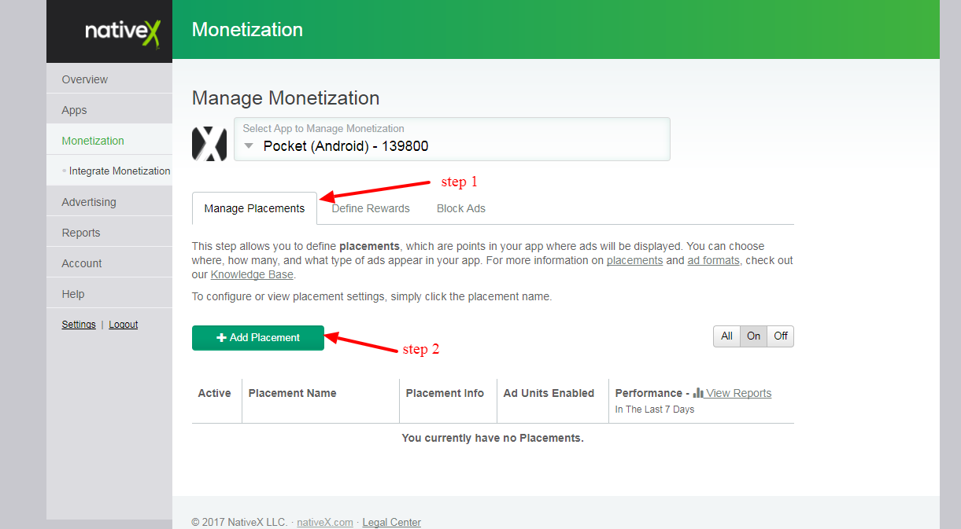961x529 pixels.
Task: Open the Block Ads tab
Action: 460,208
